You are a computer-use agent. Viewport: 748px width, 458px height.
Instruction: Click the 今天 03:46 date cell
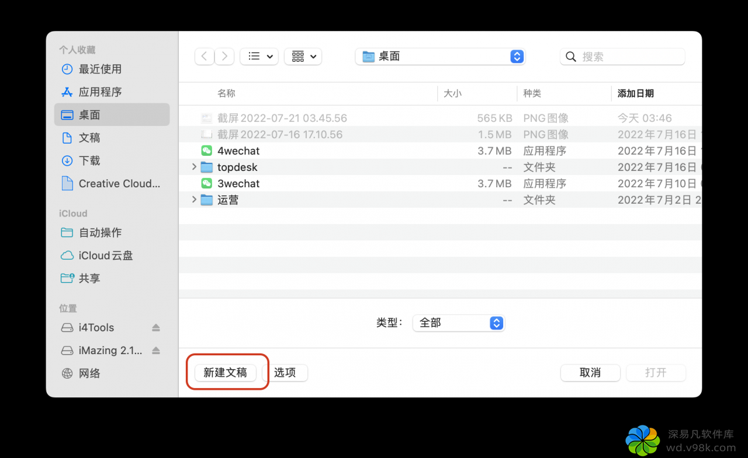(645, 118)
